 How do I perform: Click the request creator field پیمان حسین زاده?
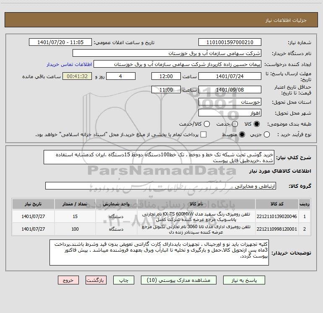177,64
